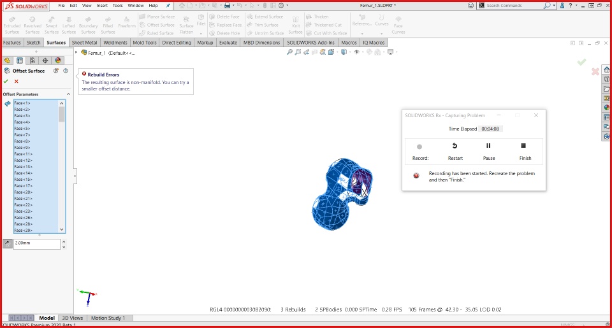Viewport: 612px width, 328px height.
Task: Open the Insert menu
Action: pyautogui.click(x=102, y=6)
